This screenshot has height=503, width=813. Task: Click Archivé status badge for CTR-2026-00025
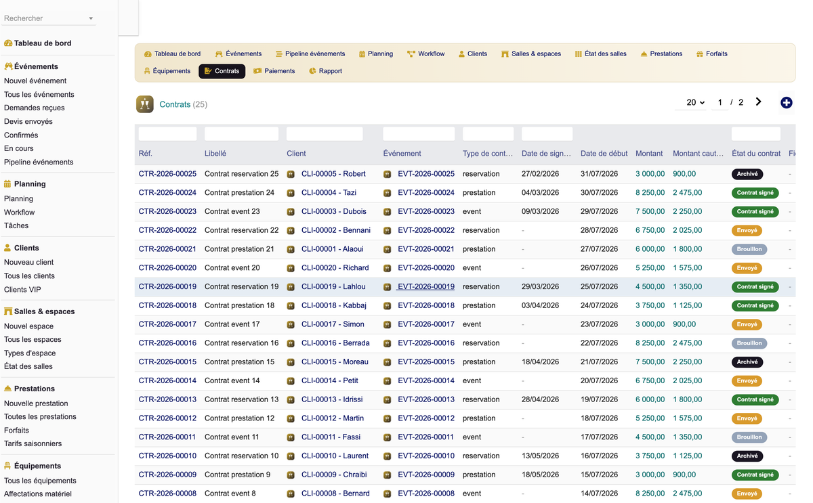(x=747, y=174)
